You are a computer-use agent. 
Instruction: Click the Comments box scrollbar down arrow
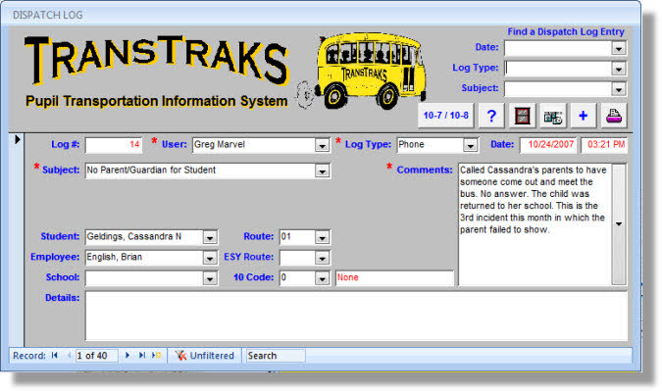point(619,224)
